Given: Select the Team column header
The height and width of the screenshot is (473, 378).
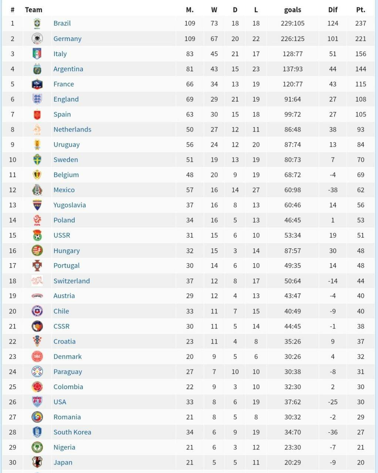Looking at the screenshot, I should 34,10.
